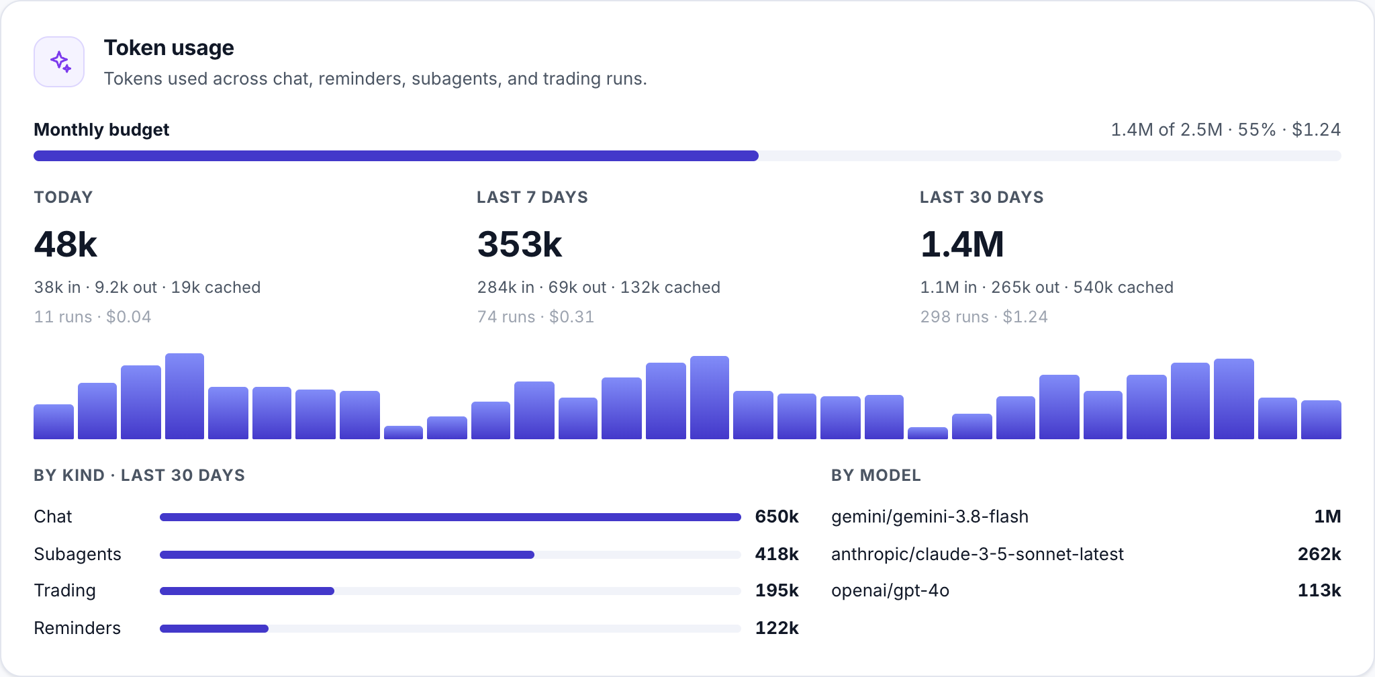The height and width of the screenshot is (677, 1375).
Task: Select the large "1.4M" thirty-day total
Action: 962,244
